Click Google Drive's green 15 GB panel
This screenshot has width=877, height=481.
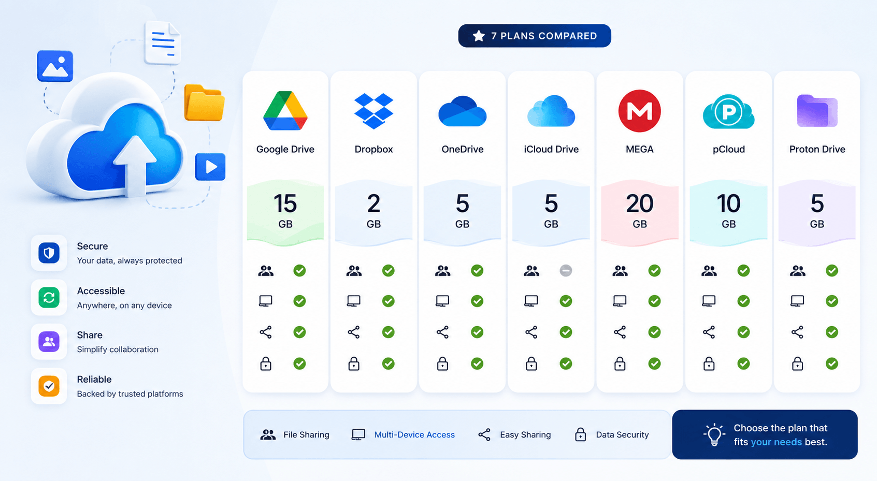[x=285, y=212]
